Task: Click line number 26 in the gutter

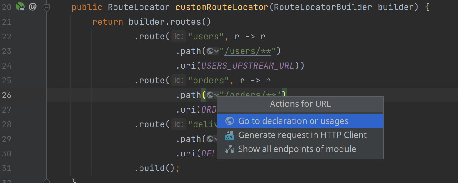Action: click(x=7, y=95)
